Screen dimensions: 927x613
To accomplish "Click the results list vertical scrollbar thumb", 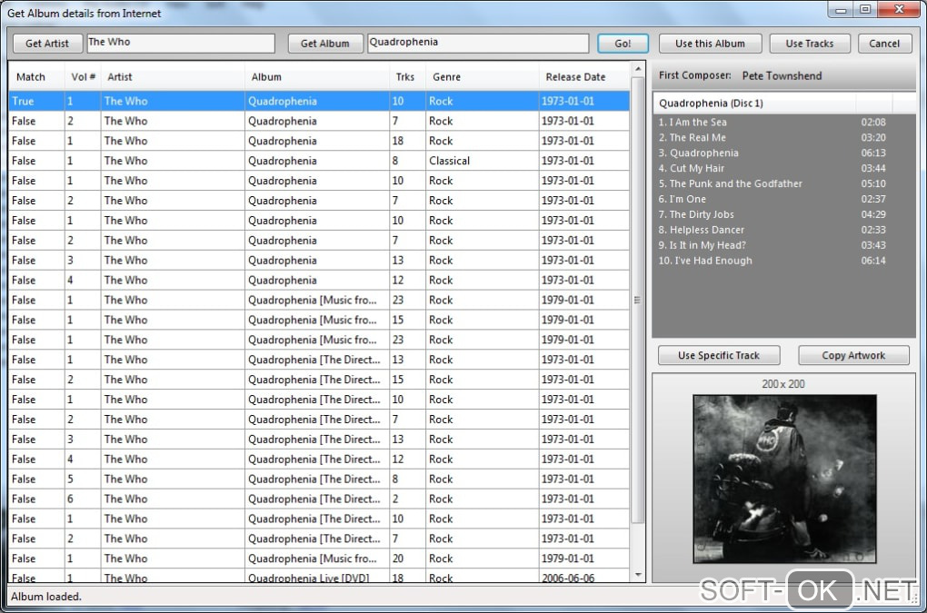I will point(637,300).
